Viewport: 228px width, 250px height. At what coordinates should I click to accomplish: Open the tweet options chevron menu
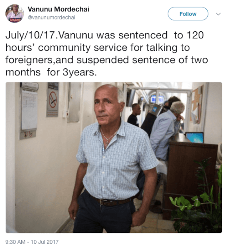point(218,14)
